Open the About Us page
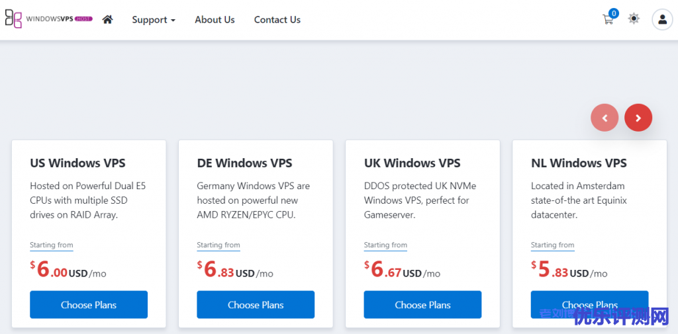The height and width of the screenshot is (334, 678). click(x=215, y=20)
